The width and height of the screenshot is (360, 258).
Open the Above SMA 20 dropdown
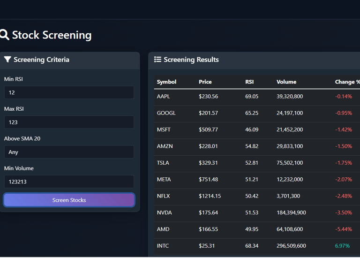point(69,152)
